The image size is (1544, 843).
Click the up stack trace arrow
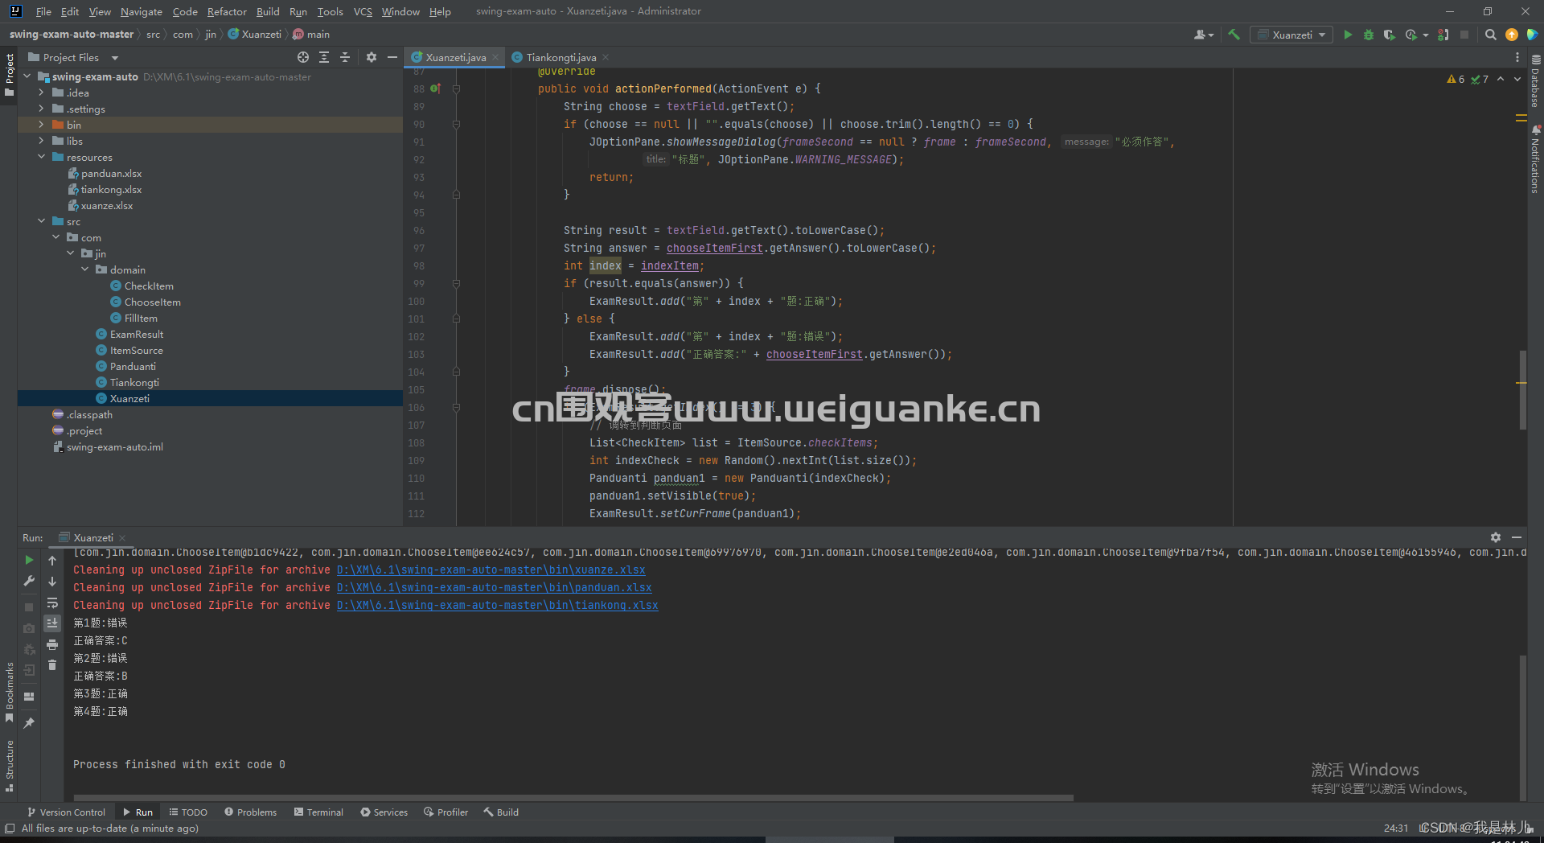click(x=52, y=560)
